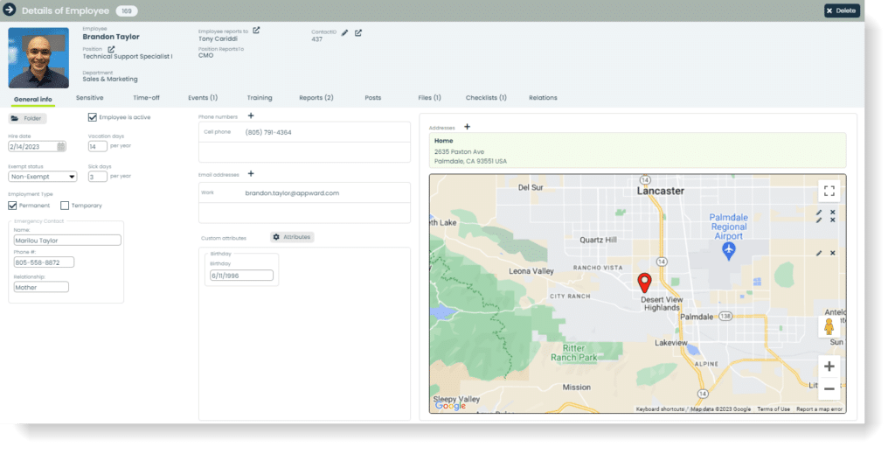Edit ContactID with the pencil icon
The image size is (895, 454).
(344, 33)
